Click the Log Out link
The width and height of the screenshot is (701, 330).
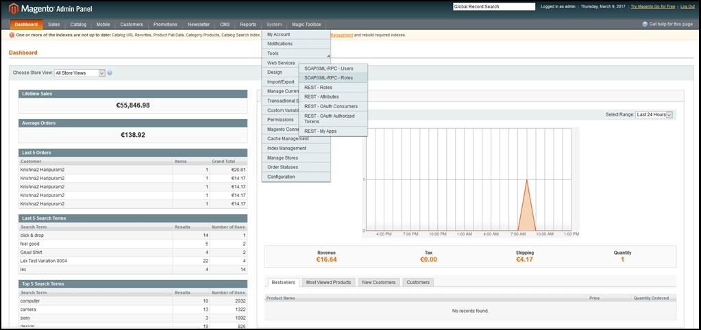[x=687, y=6]
